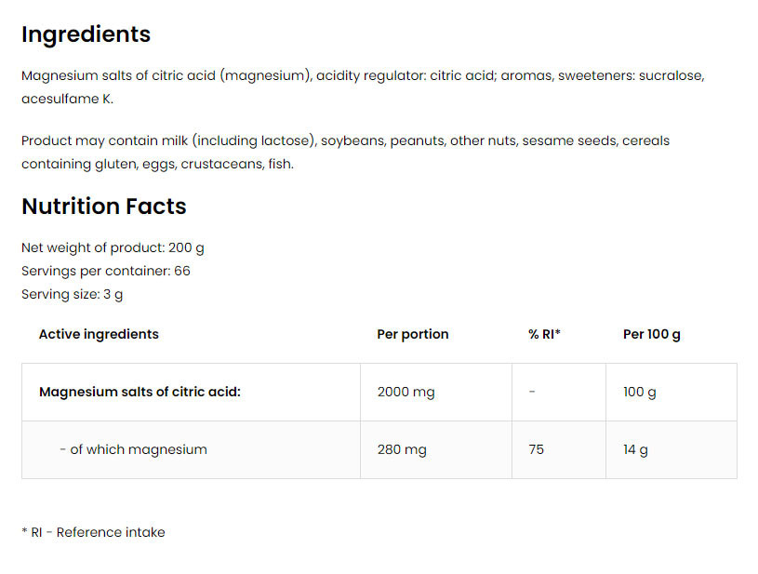The image size is (758, 574).
Task: Click the Per 100 g column header
Action: (x=651, y=334)
